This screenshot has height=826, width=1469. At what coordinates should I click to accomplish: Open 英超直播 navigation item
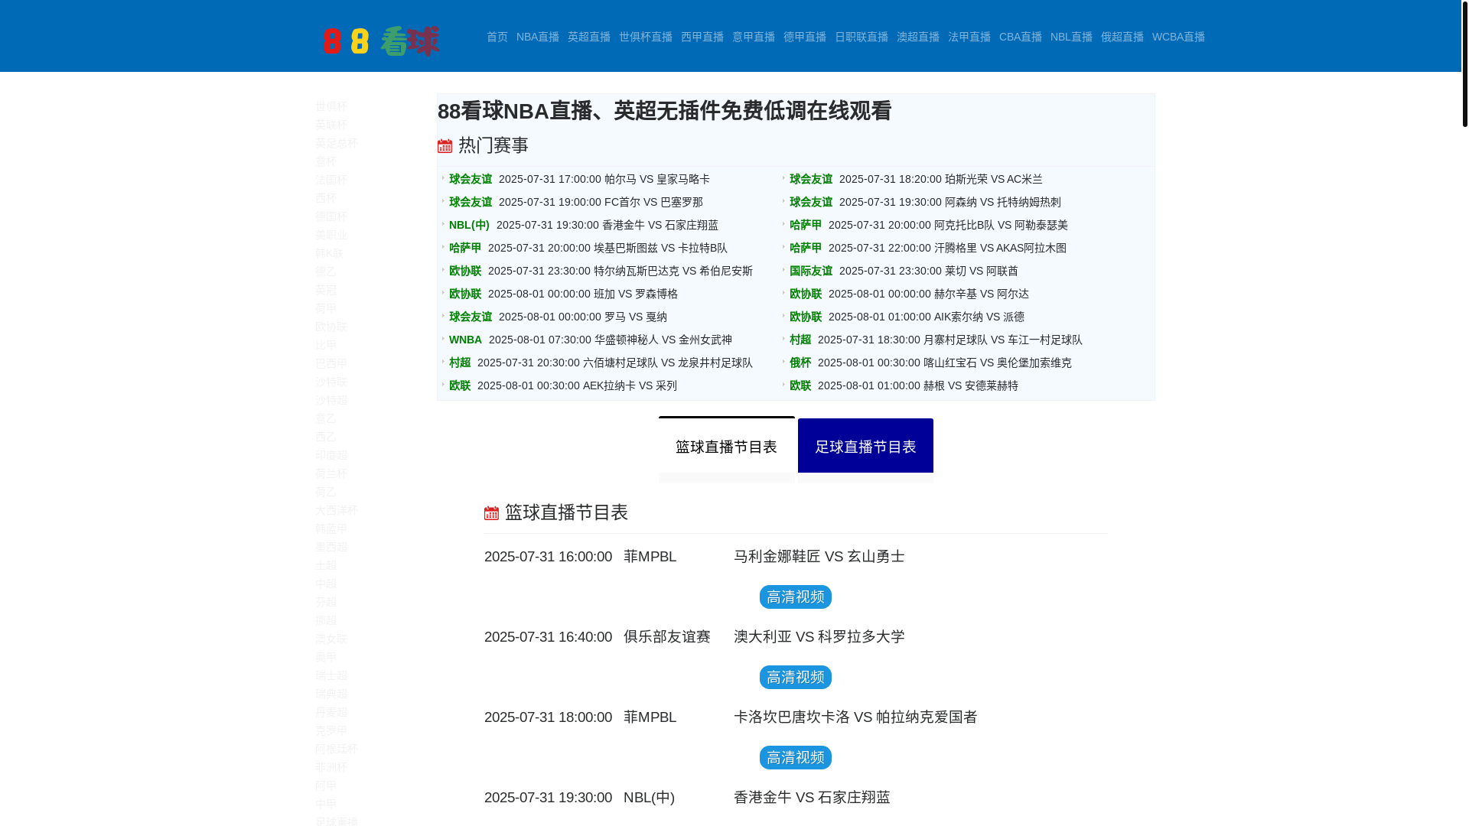(x=589, y=37)
